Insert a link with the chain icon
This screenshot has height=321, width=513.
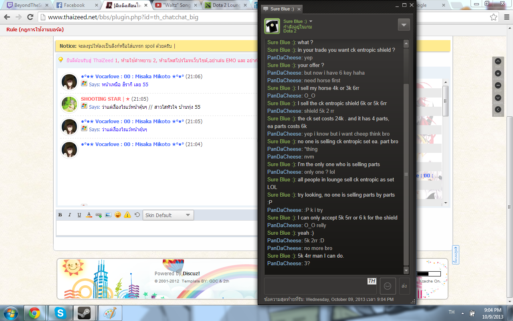99,215
